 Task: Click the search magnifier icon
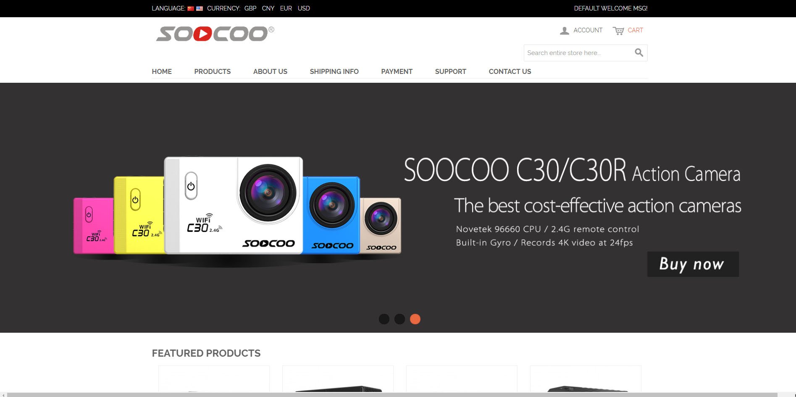(639, 53)
